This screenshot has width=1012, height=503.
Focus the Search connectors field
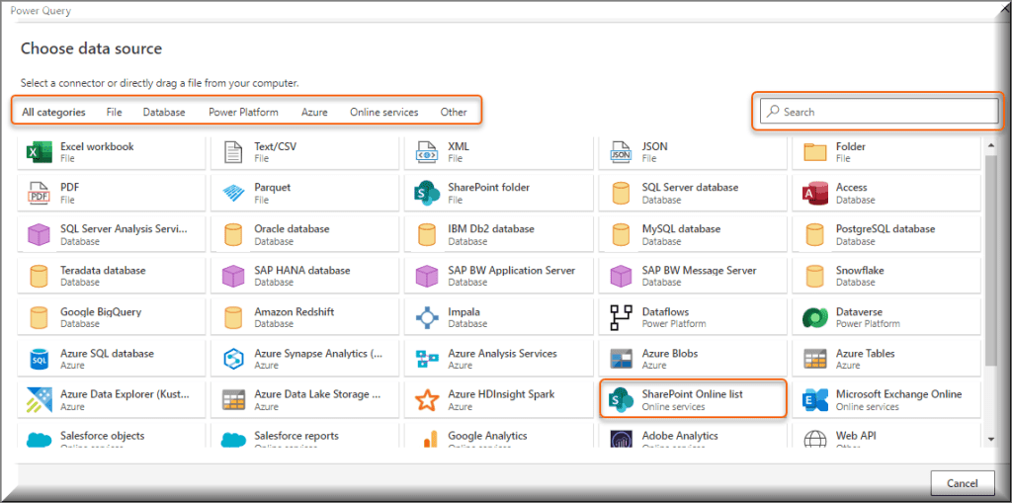tap(879, 112)
